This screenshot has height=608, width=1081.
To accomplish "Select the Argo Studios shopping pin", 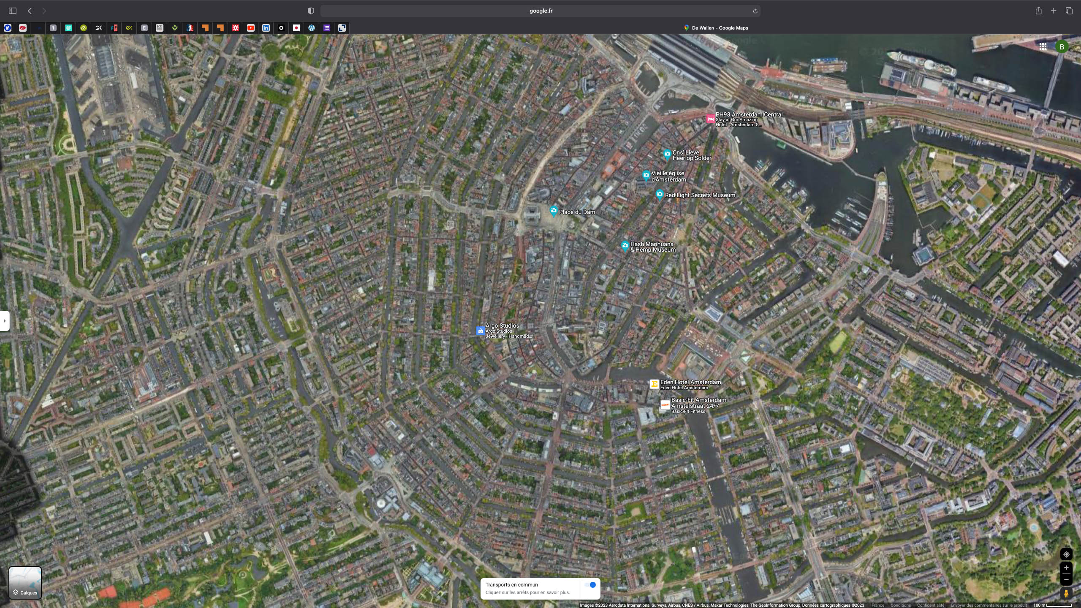I will (x=480, y=331).
